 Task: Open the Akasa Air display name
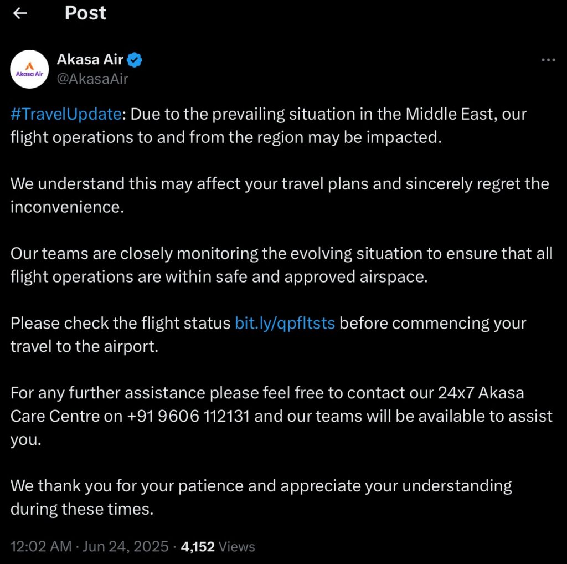[x=90, y=60]
